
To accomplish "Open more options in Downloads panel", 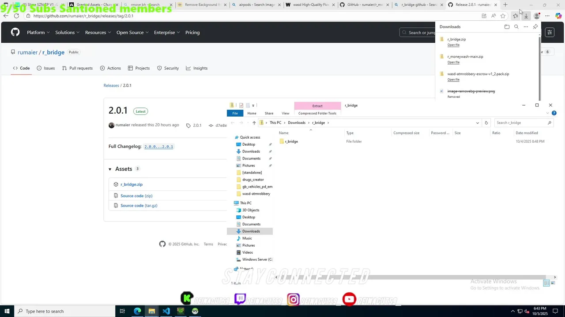I will (x=526, y=27).
